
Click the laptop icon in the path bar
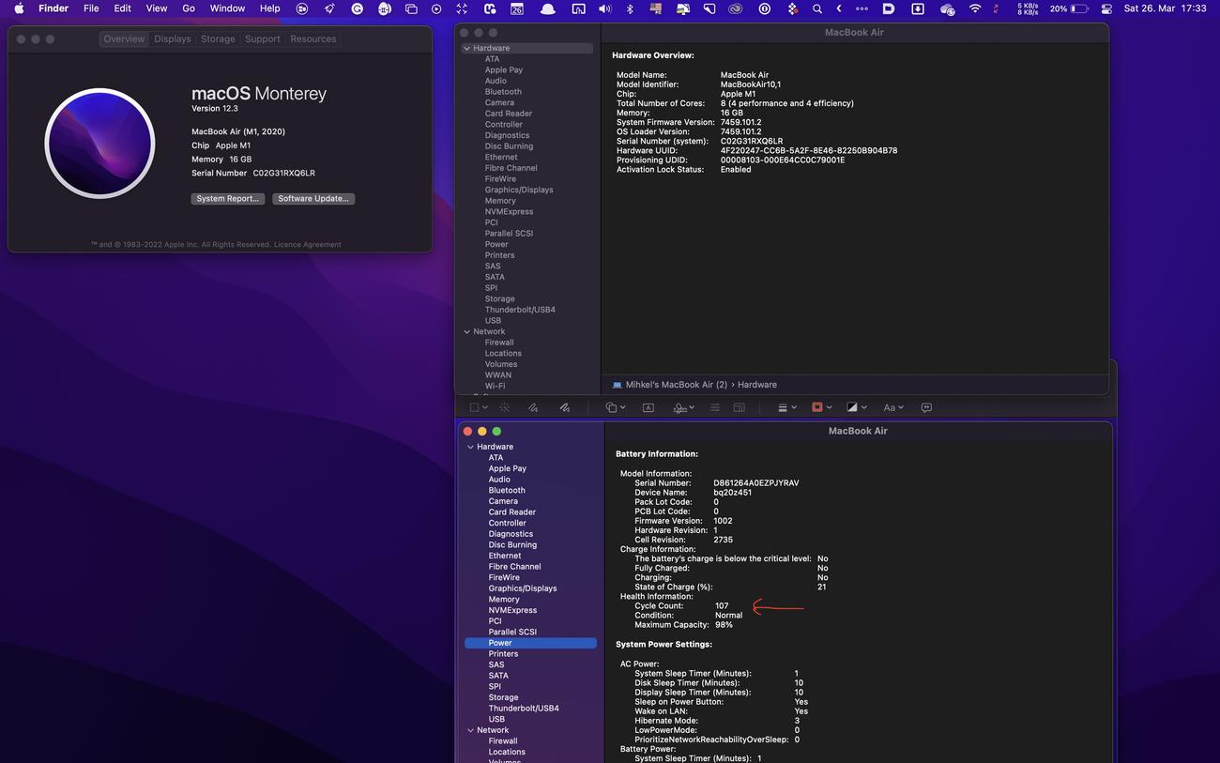click(617, 385)
